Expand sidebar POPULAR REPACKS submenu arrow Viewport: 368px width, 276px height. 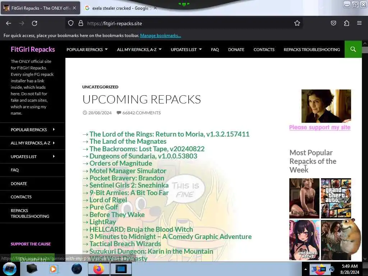pos(54,129)
